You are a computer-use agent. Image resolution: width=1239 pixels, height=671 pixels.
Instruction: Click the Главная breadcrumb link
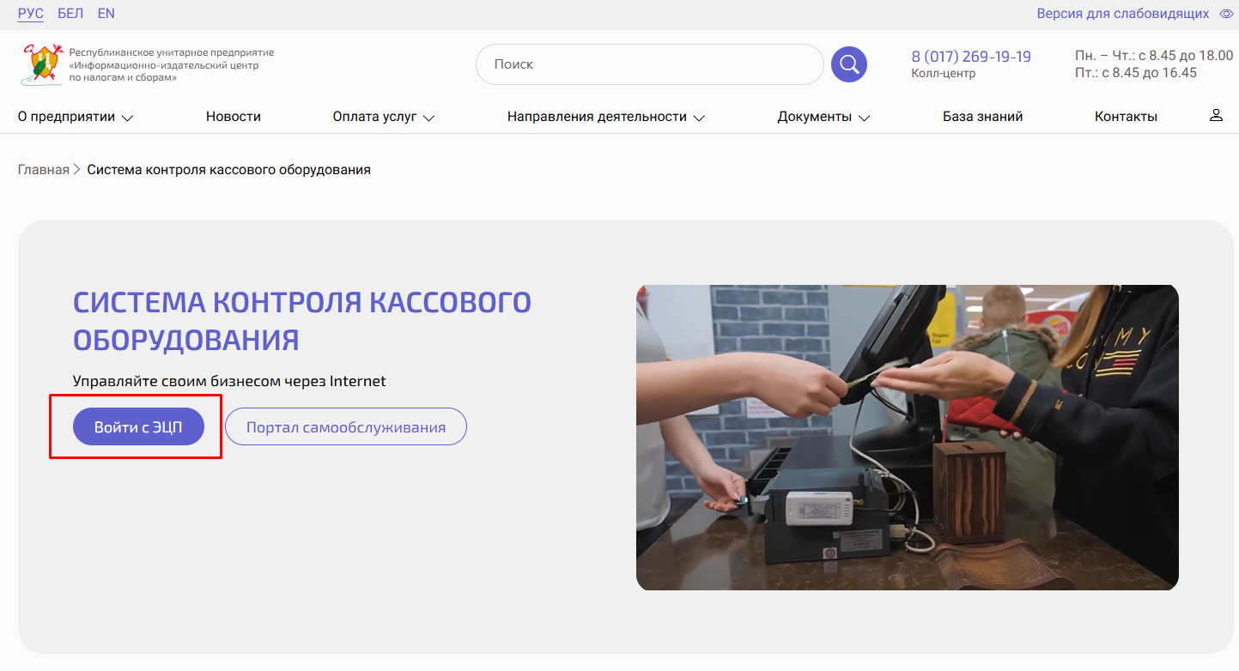pos(43,170)
